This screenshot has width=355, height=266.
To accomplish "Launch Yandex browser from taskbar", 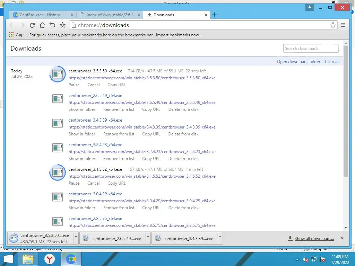I will coord(49,259).
